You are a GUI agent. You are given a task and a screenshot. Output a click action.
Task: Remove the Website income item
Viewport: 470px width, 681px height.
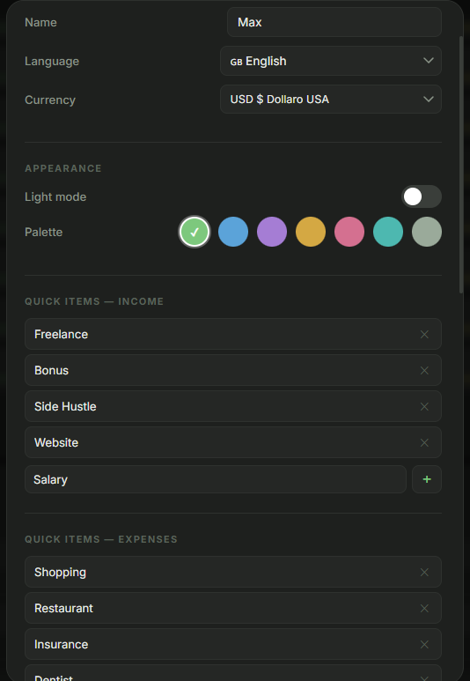(x=424, y=442)
